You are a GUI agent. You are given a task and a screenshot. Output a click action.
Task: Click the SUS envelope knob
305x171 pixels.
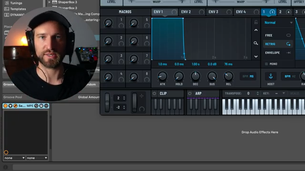tap(212, 76)
